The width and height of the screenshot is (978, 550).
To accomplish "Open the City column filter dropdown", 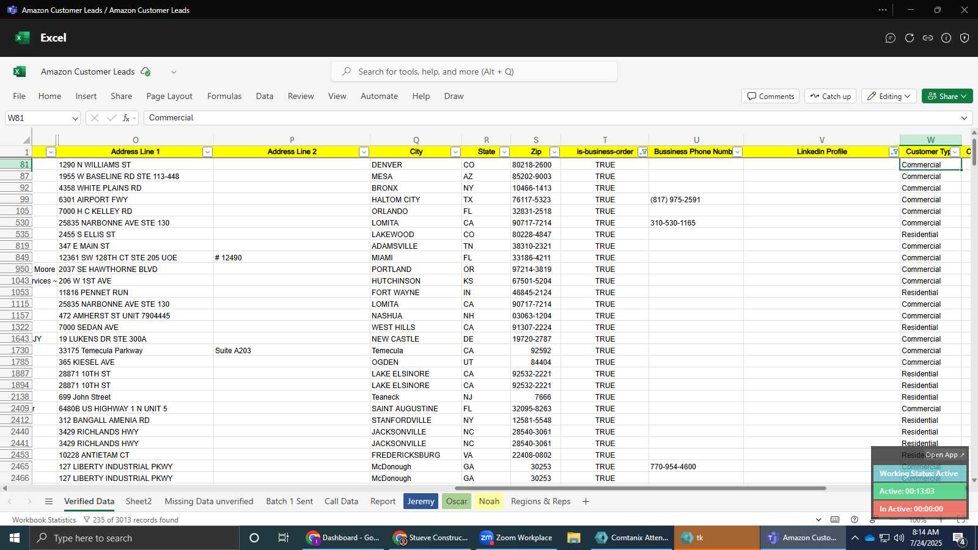I will point(455,152).
